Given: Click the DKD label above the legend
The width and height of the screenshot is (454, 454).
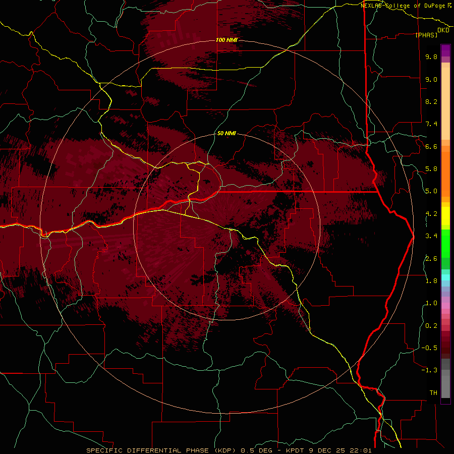Looking at the screenshot, I should (x=443, y=30).
